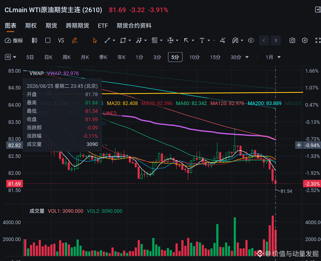321x261 pixels.
Task: Click the MA60: 82.342 legend
Action: 191,103
